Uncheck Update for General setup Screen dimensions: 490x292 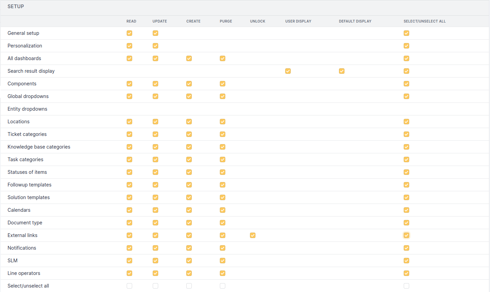(155, 33)
